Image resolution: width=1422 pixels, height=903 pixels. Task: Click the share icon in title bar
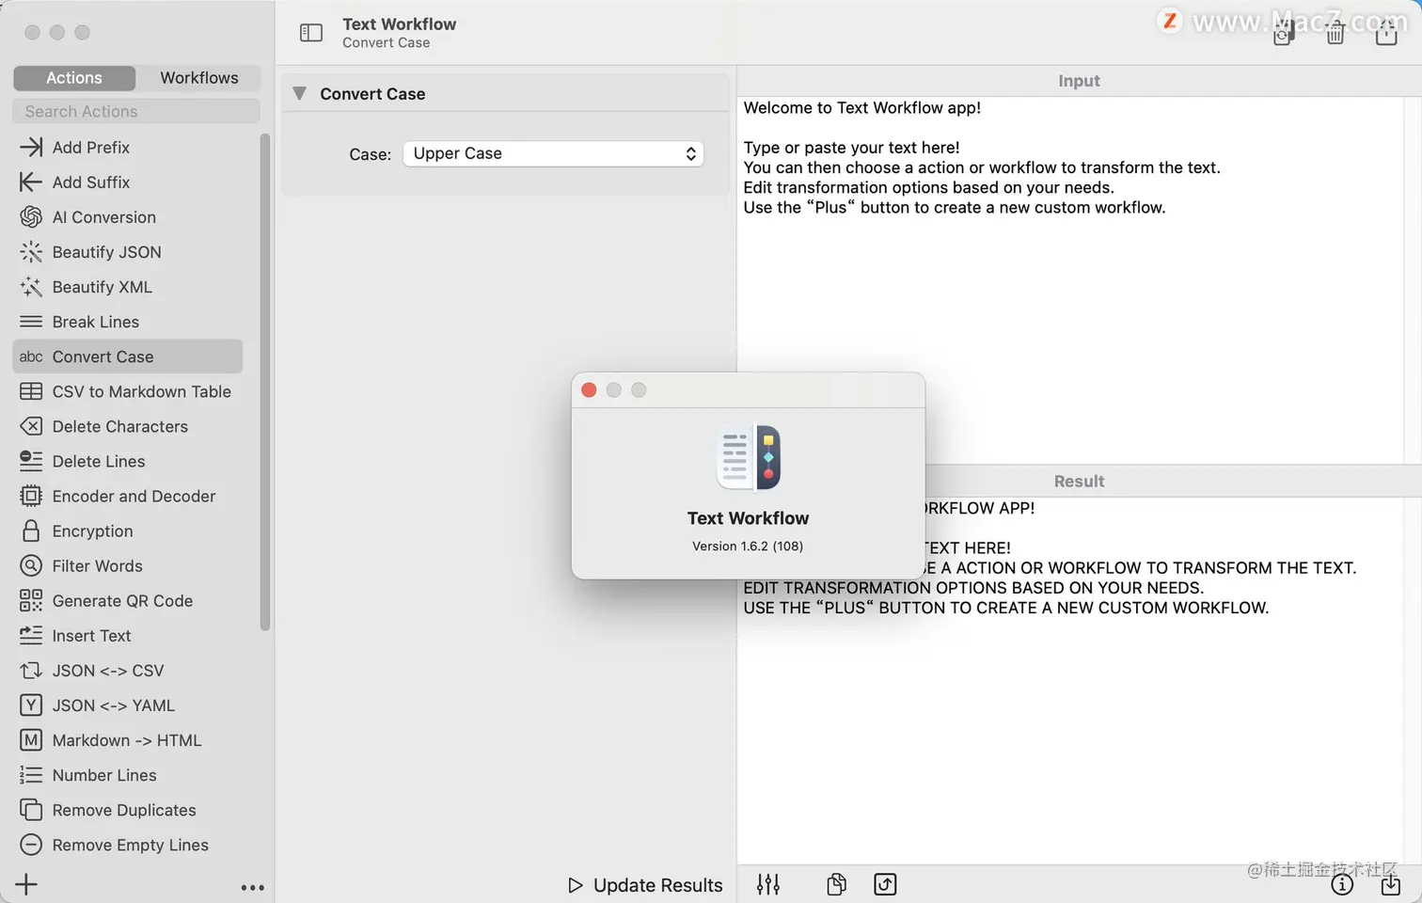coord(1386,34)
